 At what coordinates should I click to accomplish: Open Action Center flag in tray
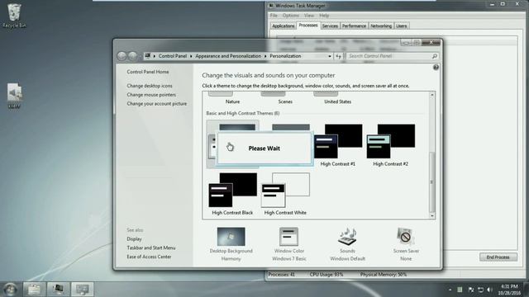(x=471, y=290)
